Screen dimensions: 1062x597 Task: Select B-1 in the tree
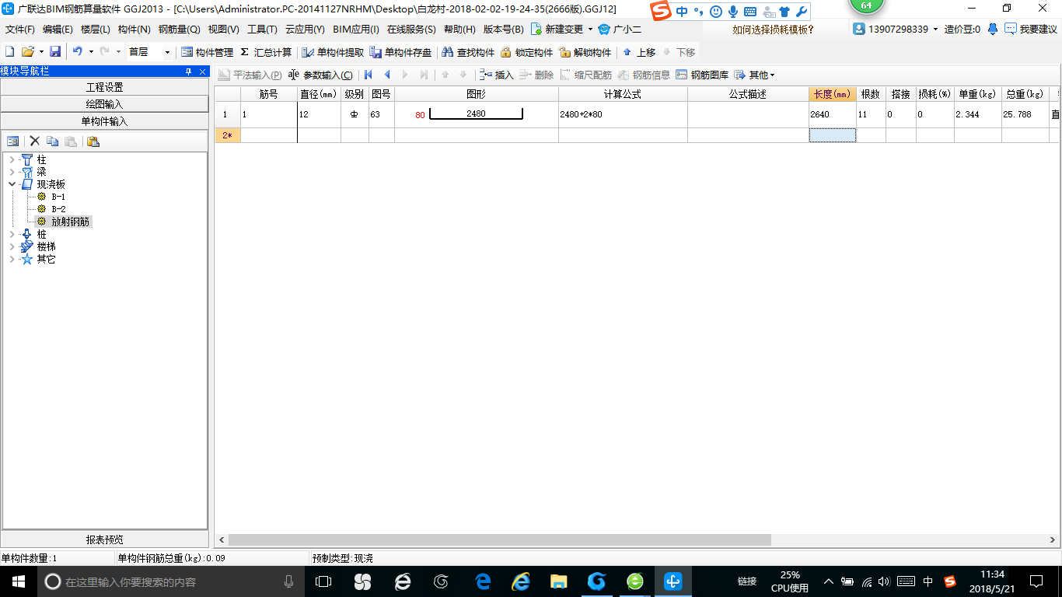click(x=58, y=197)
